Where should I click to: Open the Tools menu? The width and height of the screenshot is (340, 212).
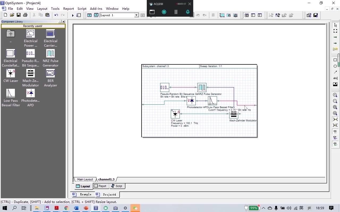point(55,8)
